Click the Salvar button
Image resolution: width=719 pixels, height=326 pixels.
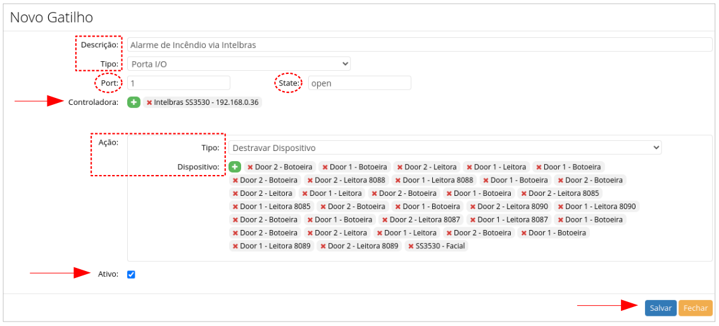pyautogui.click(x=660, y=308)
